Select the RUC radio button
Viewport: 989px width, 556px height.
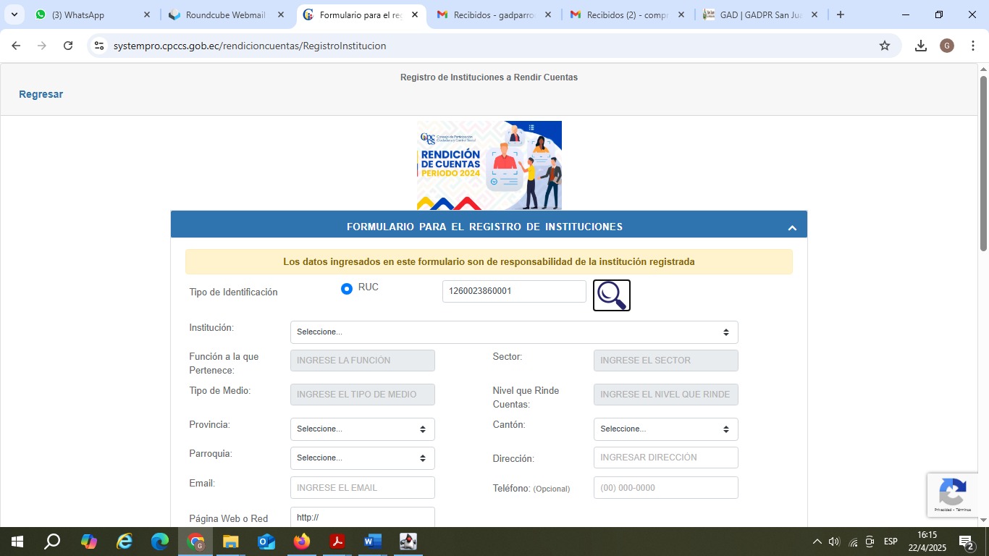click(347, 289)
